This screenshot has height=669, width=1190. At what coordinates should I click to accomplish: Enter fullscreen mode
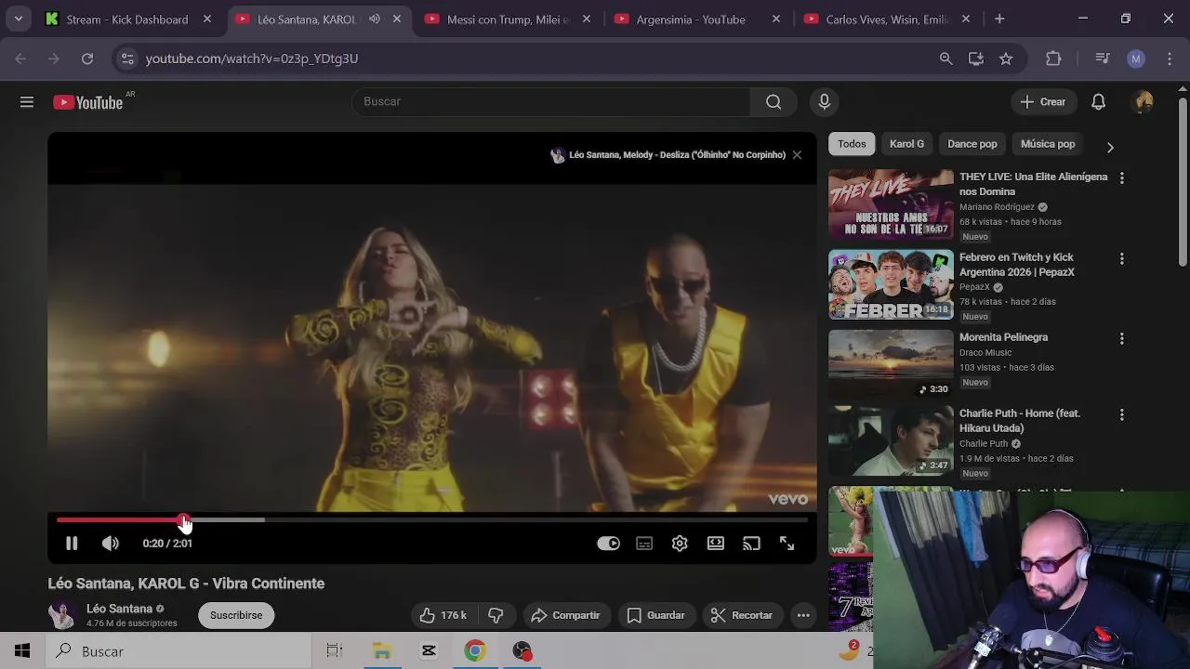787,544
